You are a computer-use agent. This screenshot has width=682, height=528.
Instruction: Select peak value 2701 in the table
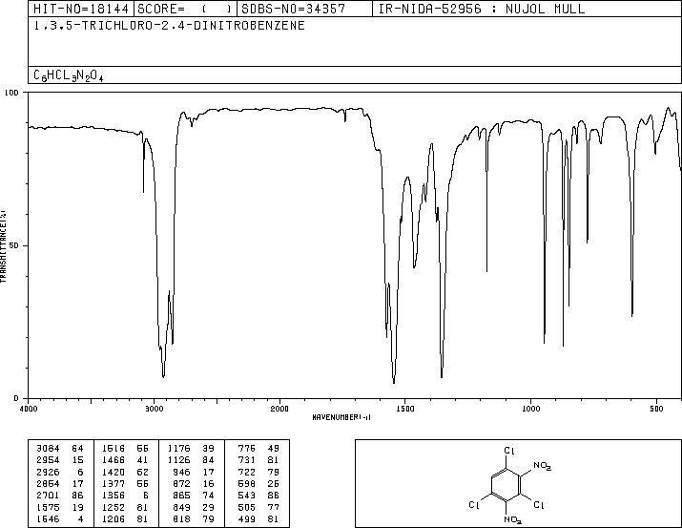pos(48,496)
